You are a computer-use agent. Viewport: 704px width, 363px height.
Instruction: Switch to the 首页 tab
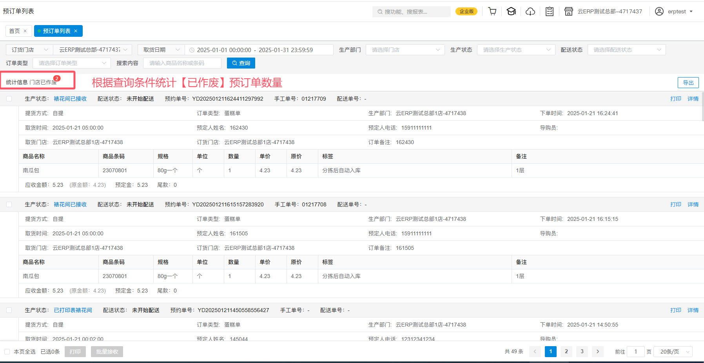[15, 31]
